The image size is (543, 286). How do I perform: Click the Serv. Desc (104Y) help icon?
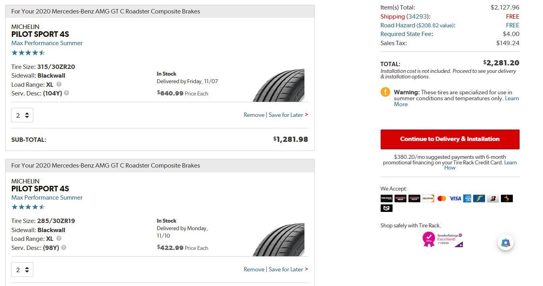66,93
